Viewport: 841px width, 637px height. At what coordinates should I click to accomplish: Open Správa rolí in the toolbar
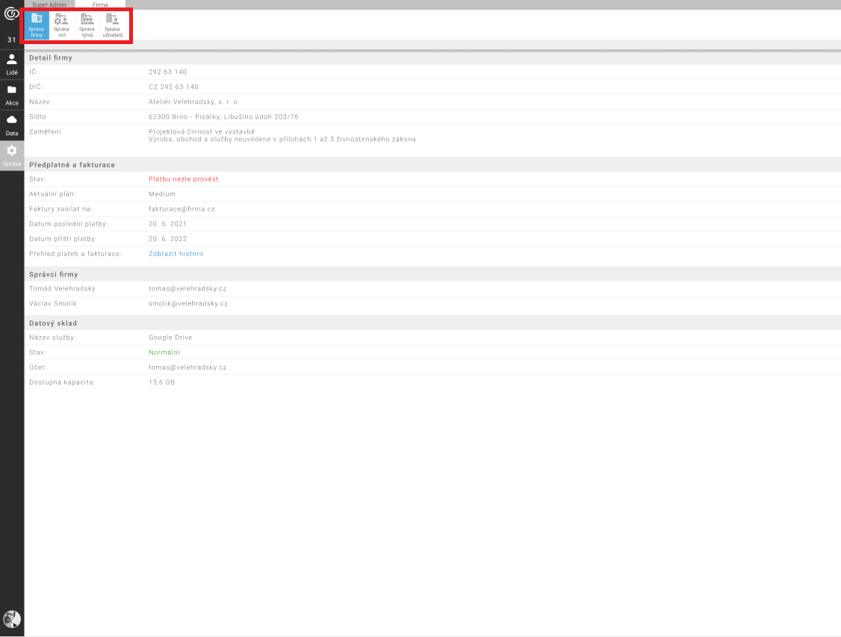tap(61, 25)
